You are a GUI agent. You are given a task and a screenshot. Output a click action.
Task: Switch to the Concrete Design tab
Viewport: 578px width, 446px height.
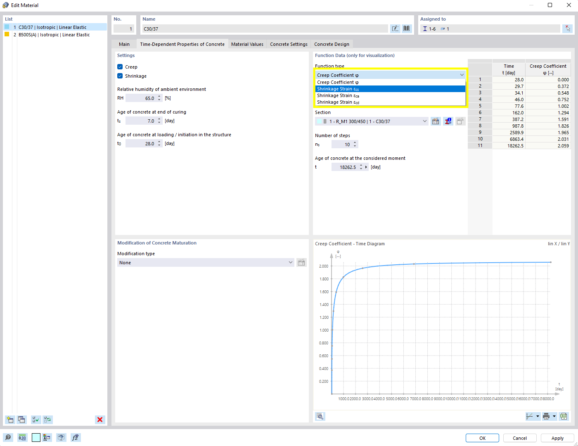point(332,44)
